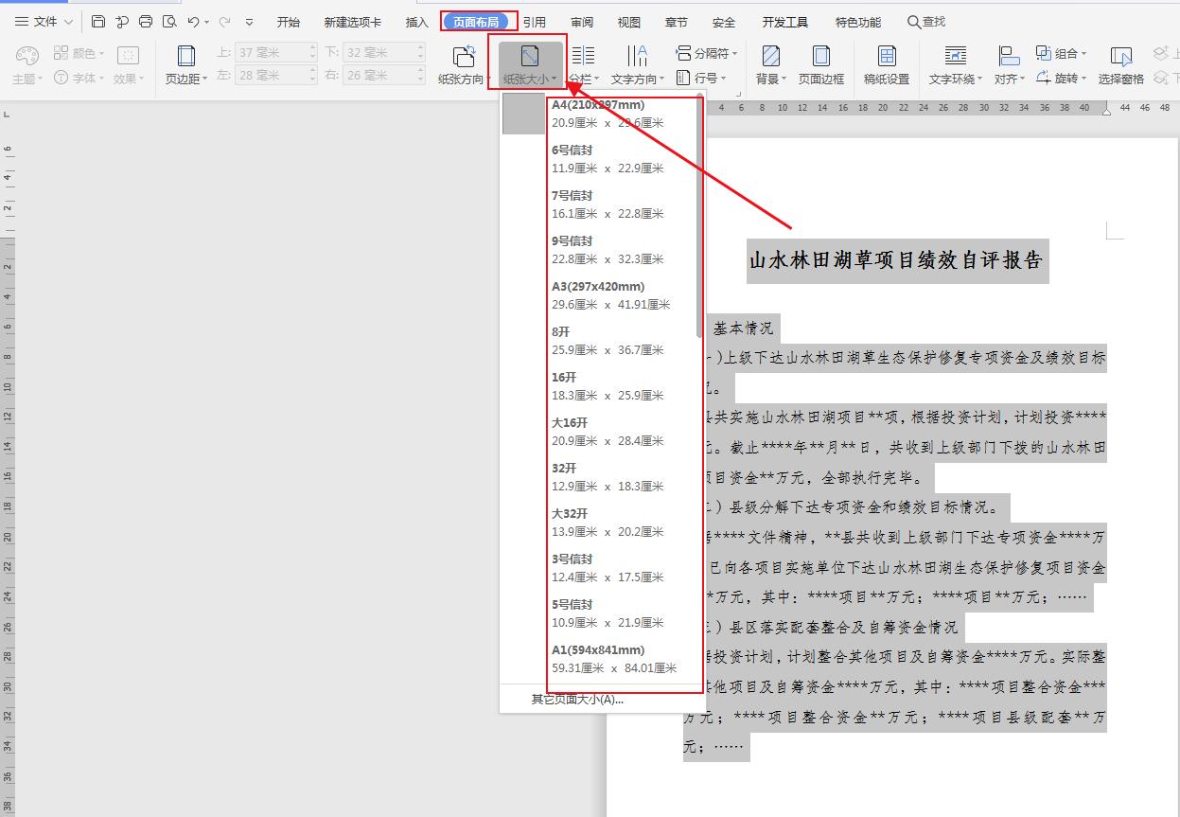Switch to the 插入 ribbon tab
This screenshot has width=1180, height=817.
pos(415,21)
